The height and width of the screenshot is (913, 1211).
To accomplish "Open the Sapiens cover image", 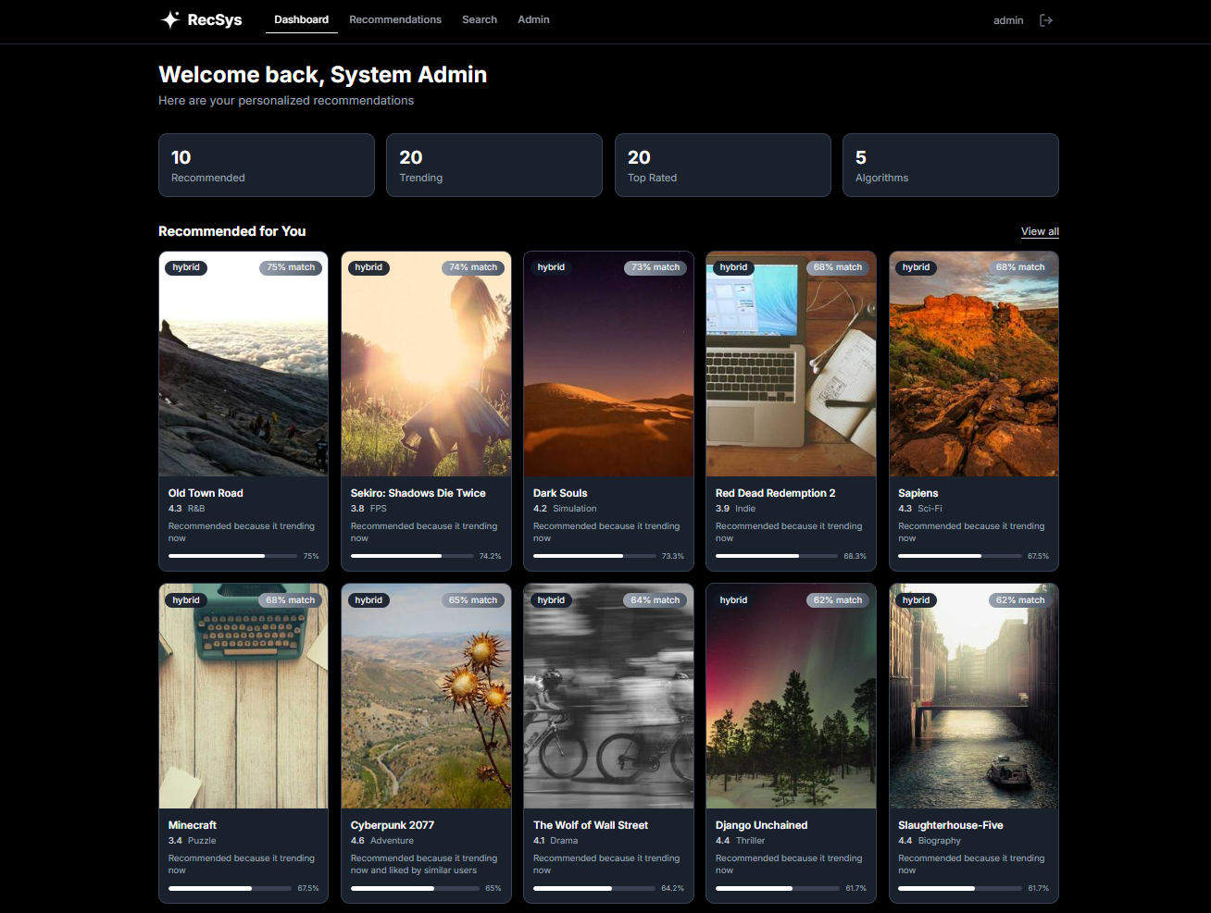I will tap(974, 364).
